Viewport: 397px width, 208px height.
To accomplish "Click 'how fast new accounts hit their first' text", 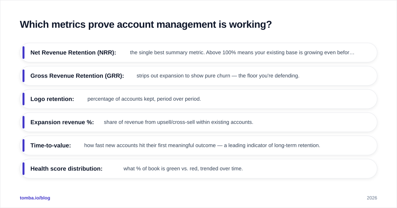I will click(202, 145).
